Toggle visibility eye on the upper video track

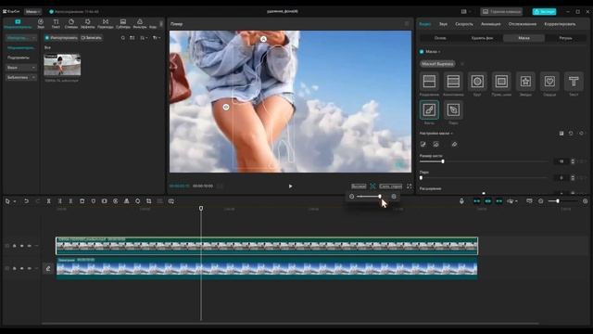pos(22,246)
